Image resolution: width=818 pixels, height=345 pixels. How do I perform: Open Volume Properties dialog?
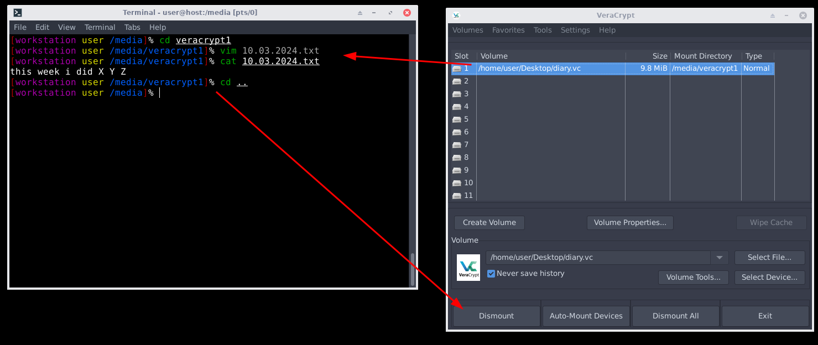click(x=630, y=223)
